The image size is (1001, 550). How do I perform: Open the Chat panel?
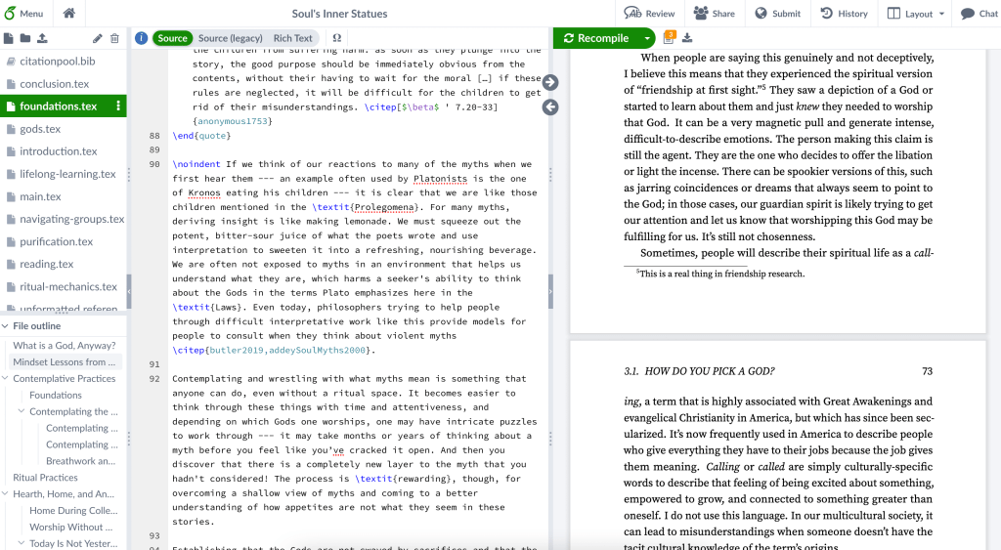tap(979, 14)
